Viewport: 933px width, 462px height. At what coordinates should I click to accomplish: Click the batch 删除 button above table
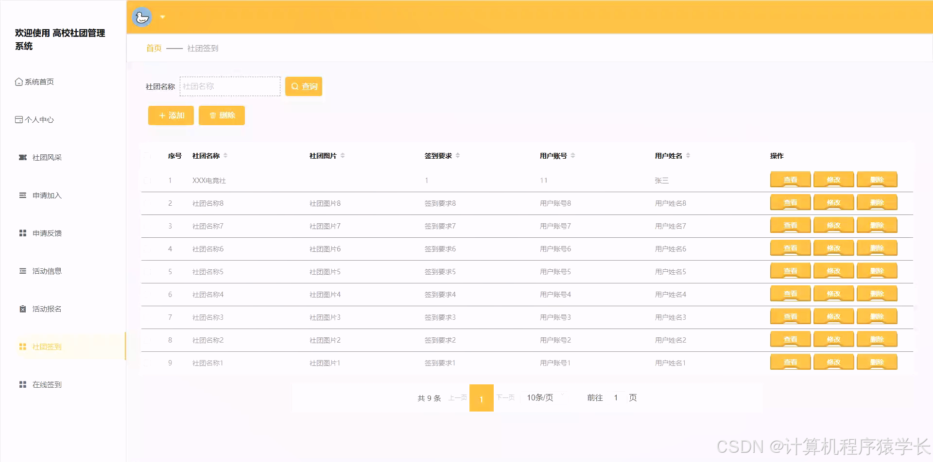tap(222, 115)
